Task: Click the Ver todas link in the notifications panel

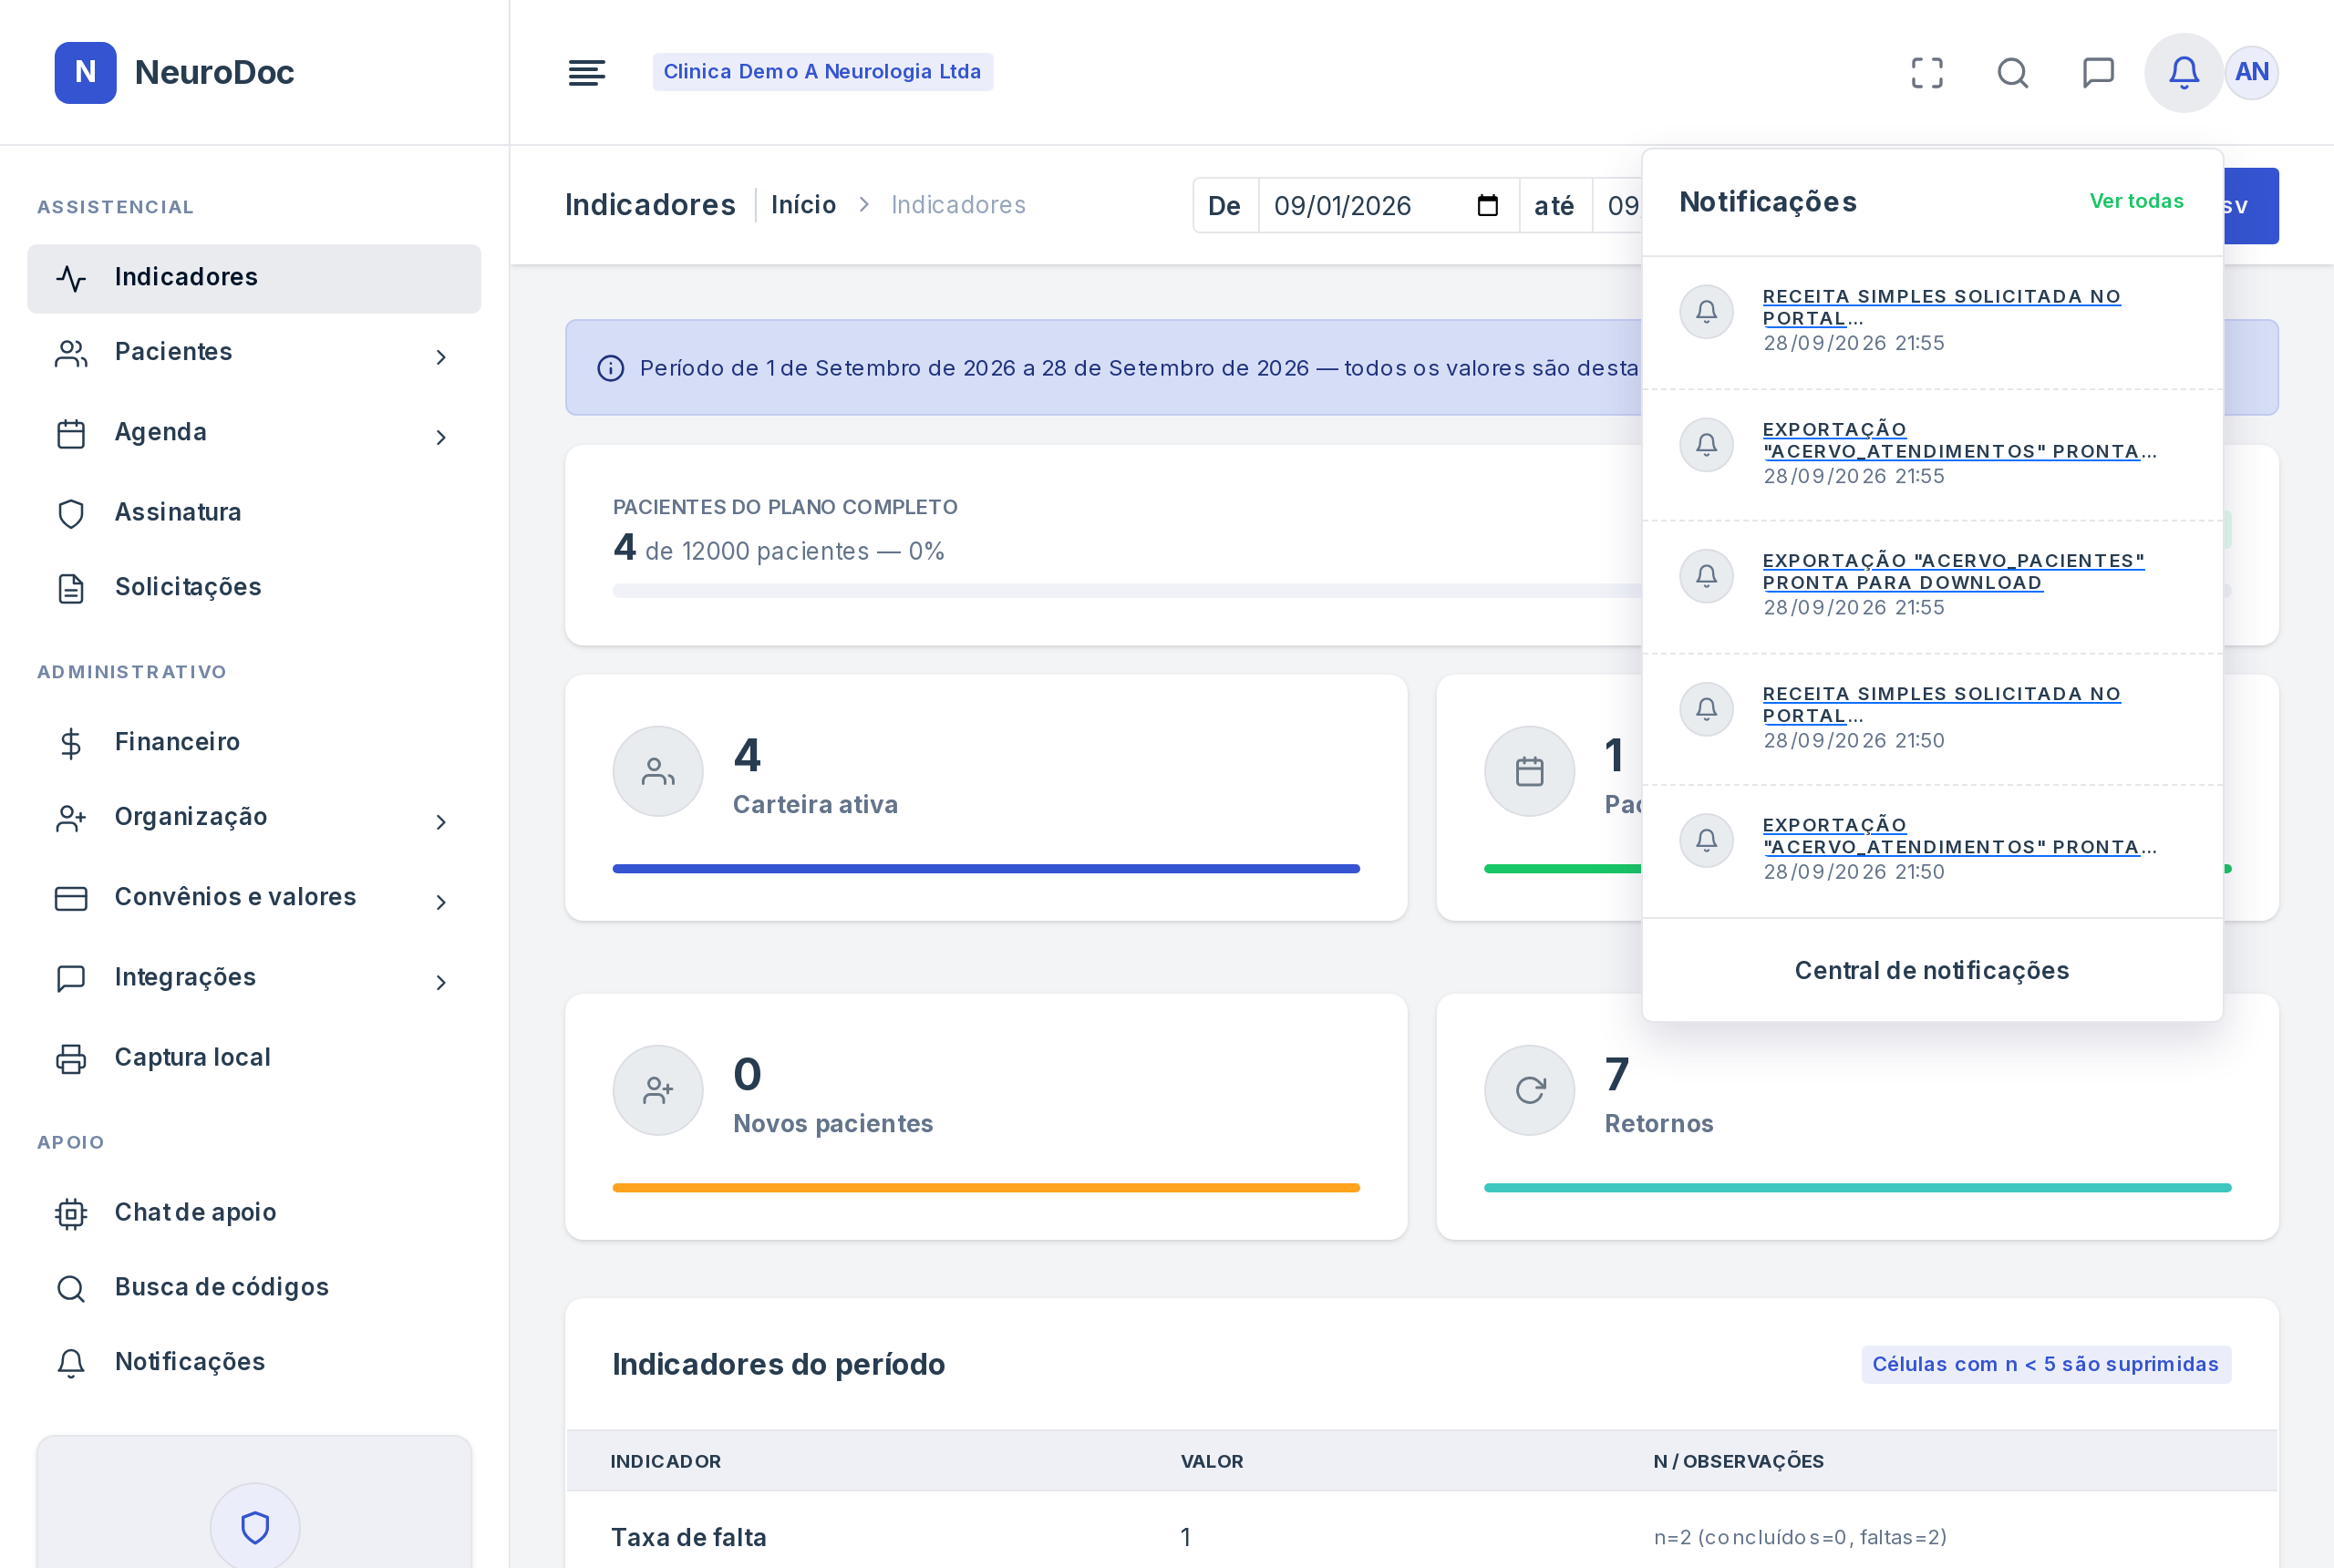Action: pos(2136,201)
